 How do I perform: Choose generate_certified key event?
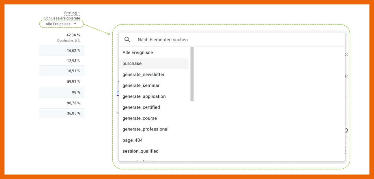pos(141,107)
